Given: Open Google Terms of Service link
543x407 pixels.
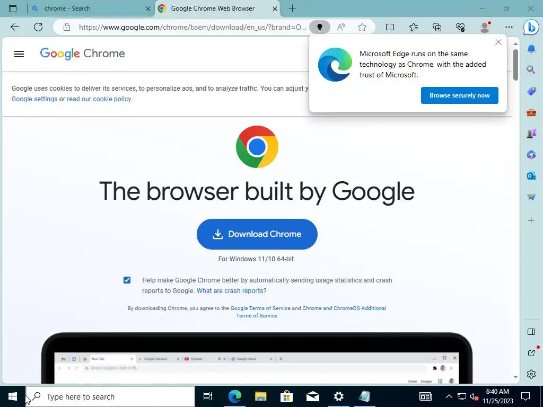Looking at the screenshot, I should [260, 308].
